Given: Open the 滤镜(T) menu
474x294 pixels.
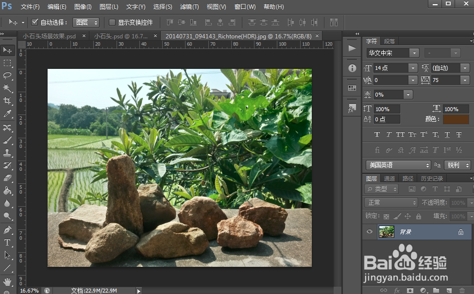Looking at the screenshot, I should [189, 7].
